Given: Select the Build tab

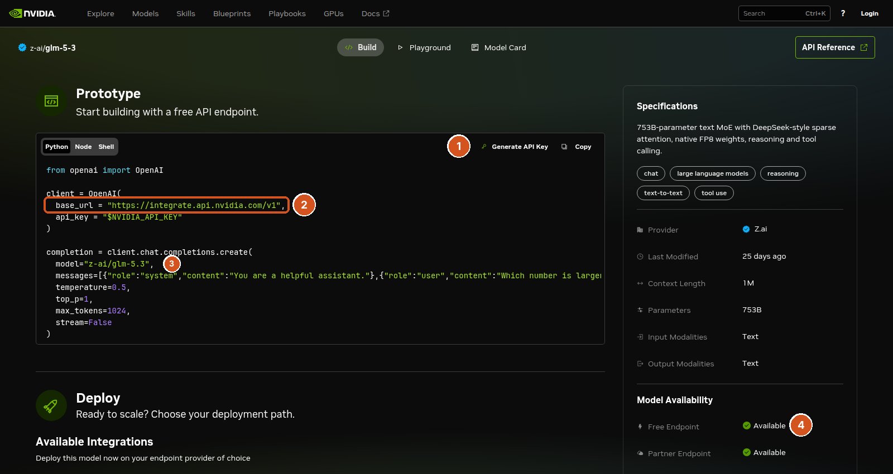Looking at the screenshot, I should click(x=361, y=47).
